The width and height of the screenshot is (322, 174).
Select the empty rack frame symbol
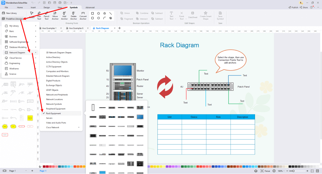click(x=93, y=108)
